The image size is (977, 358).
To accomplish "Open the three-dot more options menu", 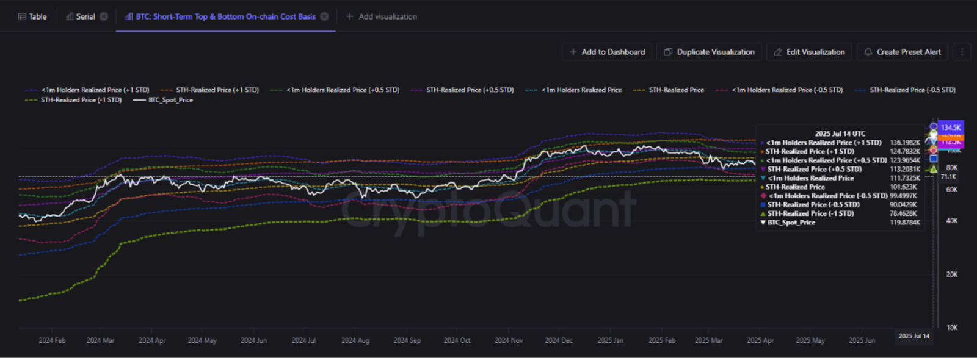I will [962, 52].
